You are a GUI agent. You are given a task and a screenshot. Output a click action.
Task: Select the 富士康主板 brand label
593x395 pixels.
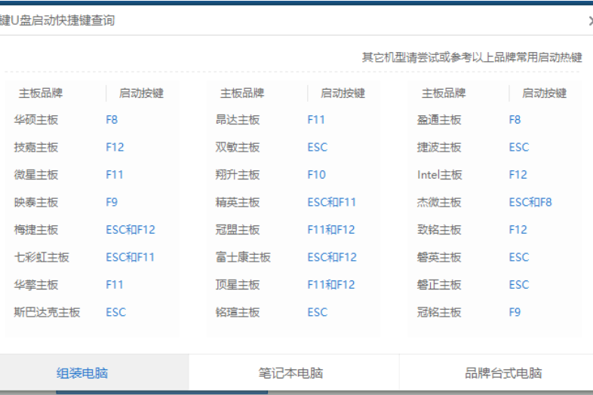click(243, 257)
